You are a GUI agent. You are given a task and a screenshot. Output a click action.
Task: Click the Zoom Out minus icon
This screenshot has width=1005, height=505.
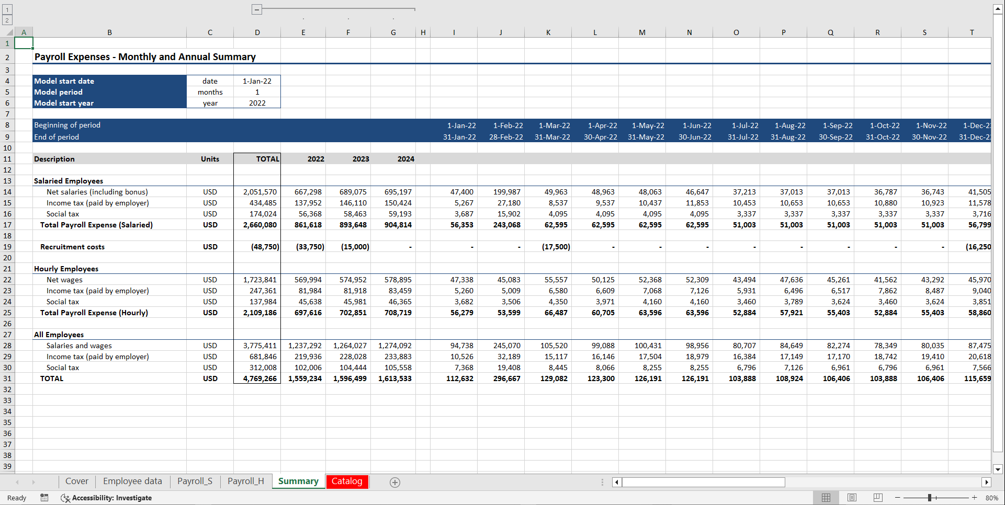click(897, 498)
